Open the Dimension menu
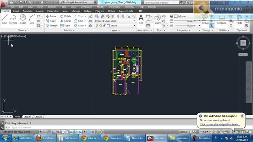 point(86,7)
